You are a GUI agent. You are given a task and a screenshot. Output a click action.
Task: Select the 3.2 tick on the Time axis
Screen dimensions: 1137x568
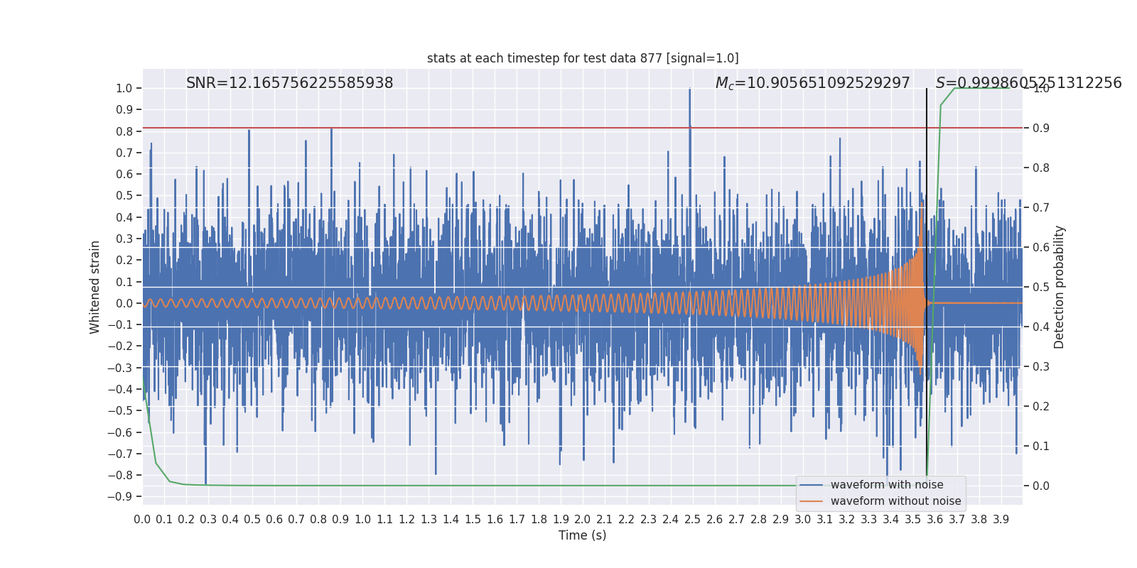click(x=847, y=520)
